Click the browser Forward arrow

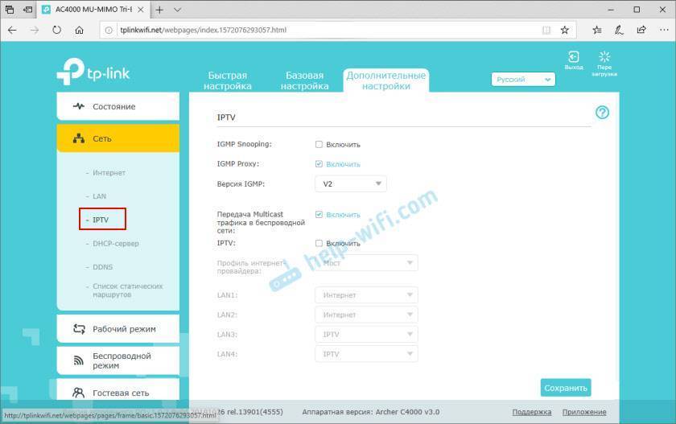point(35,30)
